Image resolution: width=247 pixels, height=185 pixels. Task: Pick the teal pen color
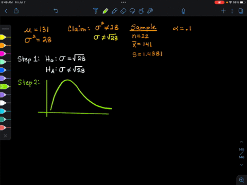5,119
